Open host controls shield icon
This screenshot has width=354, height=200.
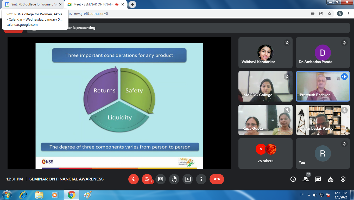(x=343, y=179)
